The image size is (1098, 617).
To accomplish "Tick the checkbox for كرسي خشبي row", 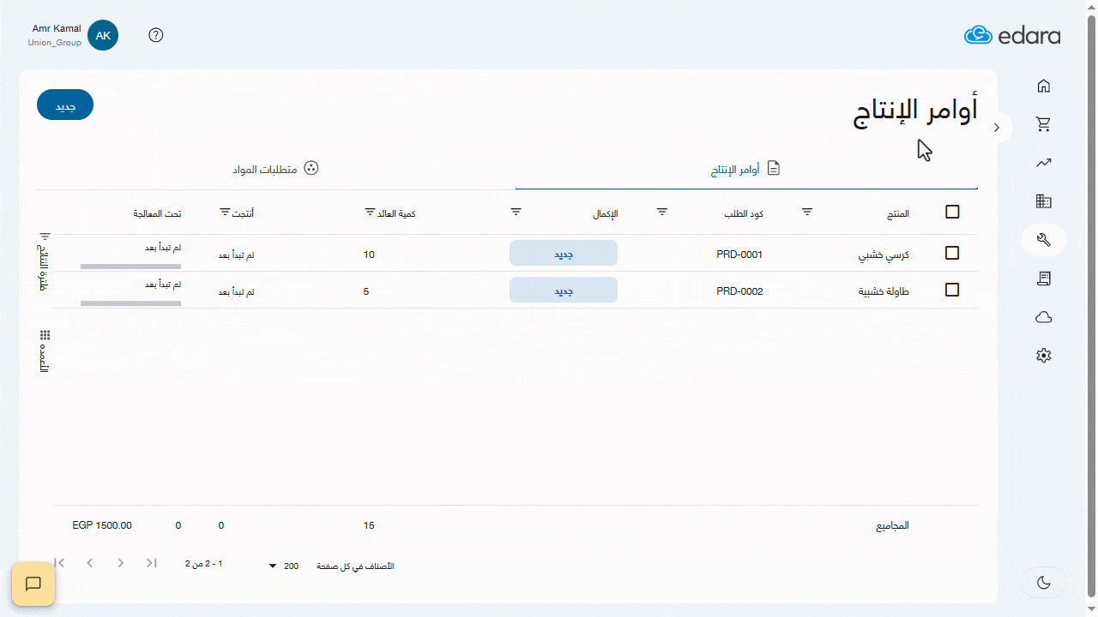I will 952,253.
